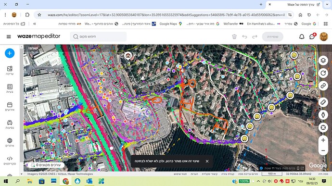The height and width of the screenshot is (186, 332).
Task: Click the undo arrow icon
Action: click(244, 37)
